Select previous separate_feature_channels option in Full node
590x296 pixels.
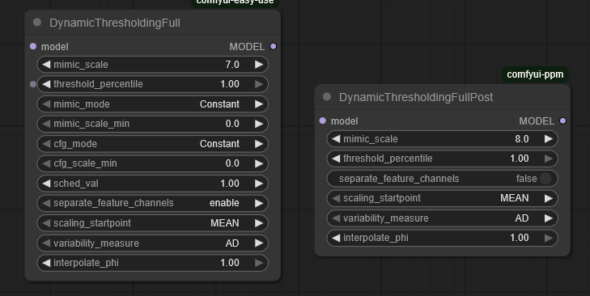(x=46, y=203)
